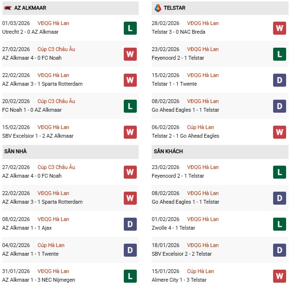
Task: Open Cúp C3 Châu Âu link dated 27/02/2026 at top
Action: [56, 49]
